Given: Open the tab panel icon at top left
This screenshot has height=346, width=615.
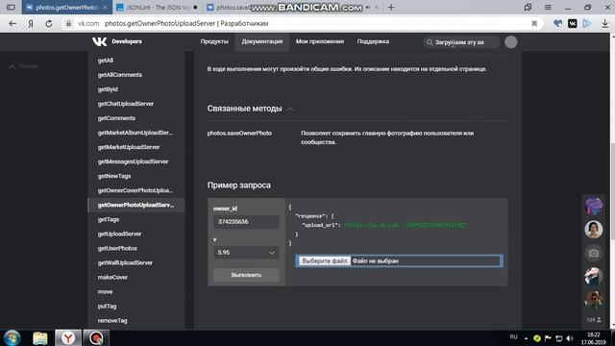Looking at the screenshot, I should 11,7.
